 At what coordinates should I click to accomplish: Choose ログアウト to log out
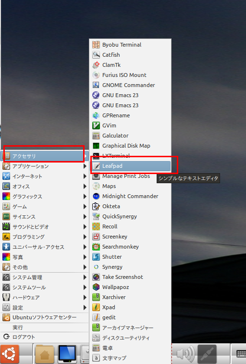pyautogui.click(x=45, y=337)
